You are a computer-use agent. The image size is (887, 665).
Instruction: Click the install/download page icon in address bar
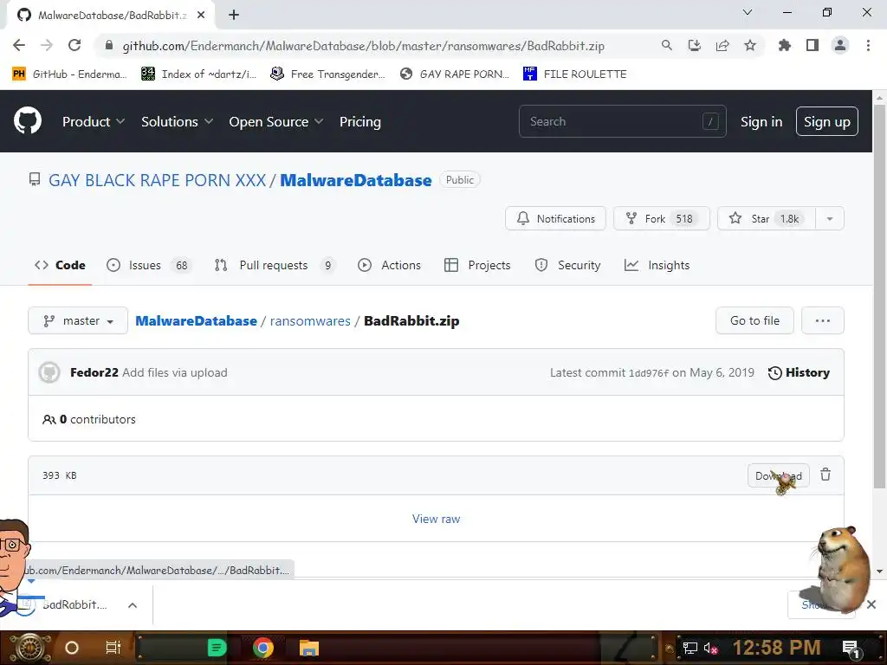(x=694, y=45)
